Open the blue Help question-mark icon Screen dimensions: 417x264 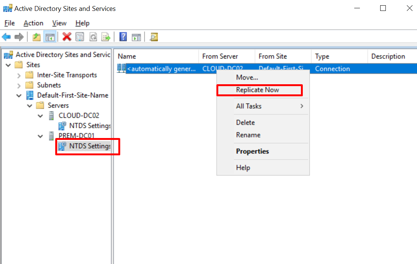click(x=123, y=37)
